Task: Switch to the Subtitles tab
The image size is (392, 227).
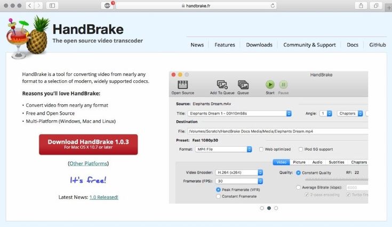Action: 337,162
